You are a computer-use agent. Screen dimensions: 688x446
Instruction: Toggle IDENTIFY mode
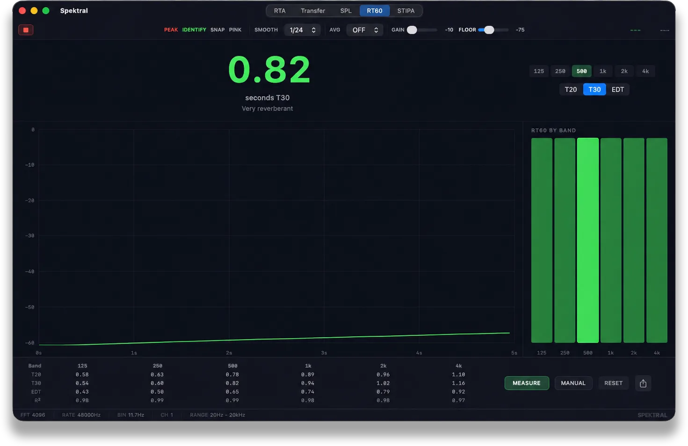click(x=194, y=30)
